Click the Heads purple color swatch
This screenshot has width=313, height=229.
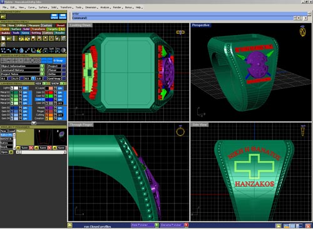click(51, 108)
